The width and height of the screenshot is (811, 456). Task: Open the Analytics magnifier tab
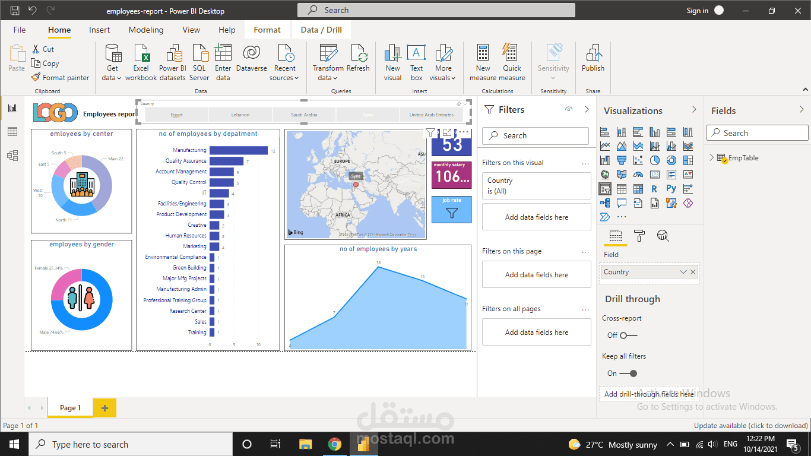[x=663, y=236]
